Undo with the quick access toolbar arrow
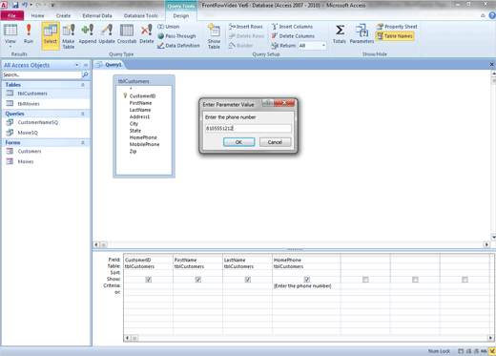Image resolution: width=496 pixels, height=356 pixels. 25,5
